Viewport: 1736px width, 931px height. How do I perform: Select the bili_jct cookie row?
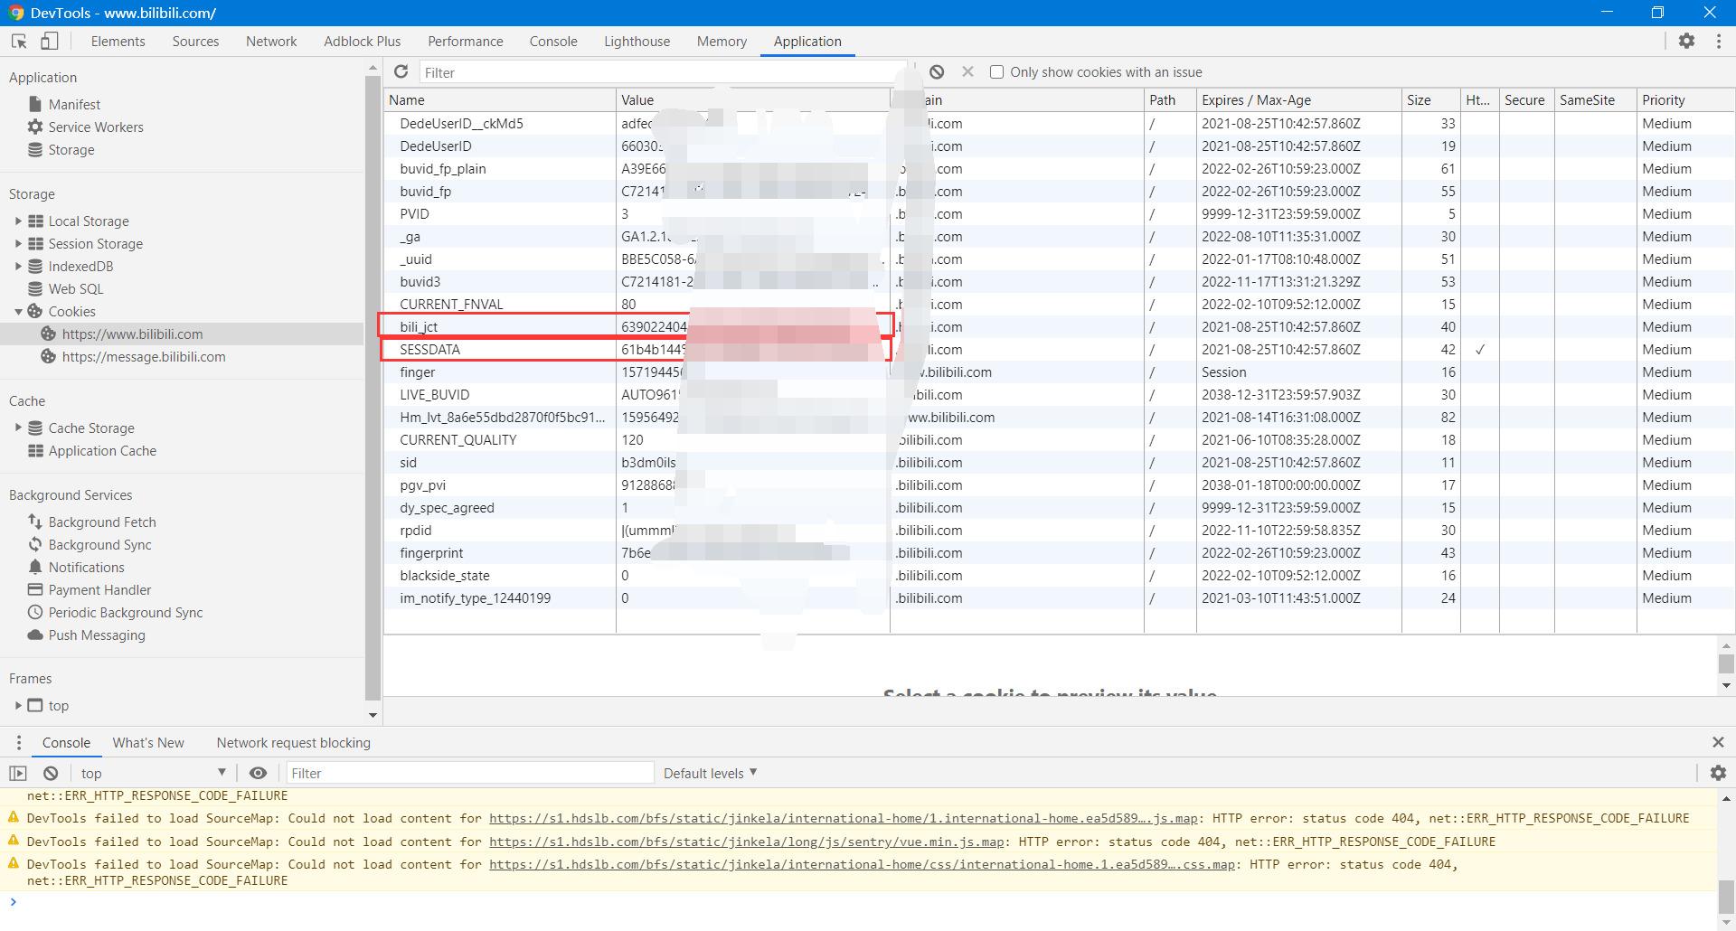[x=1058, y=326]
